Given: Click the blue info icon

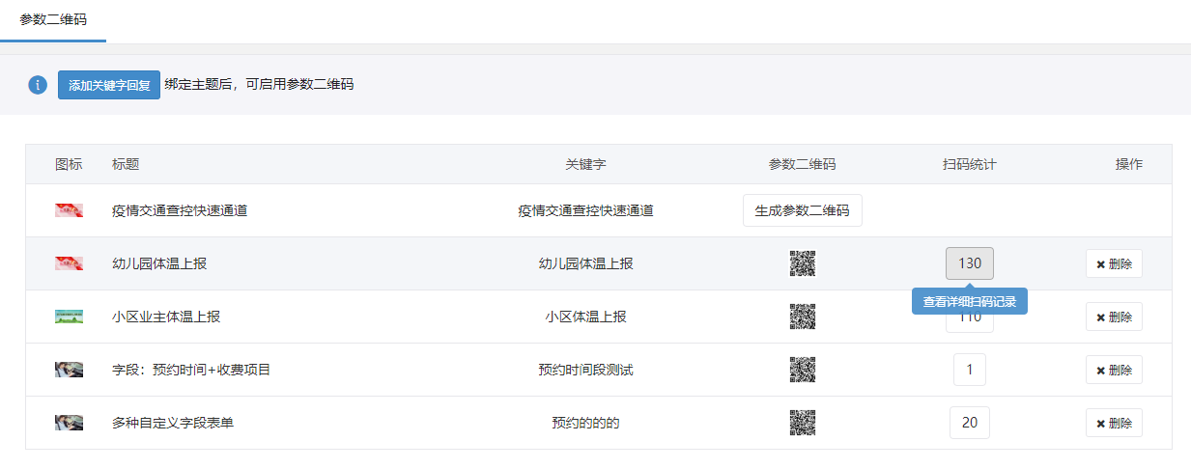Looking at the screenshot, I should click(x=38, y=85).
